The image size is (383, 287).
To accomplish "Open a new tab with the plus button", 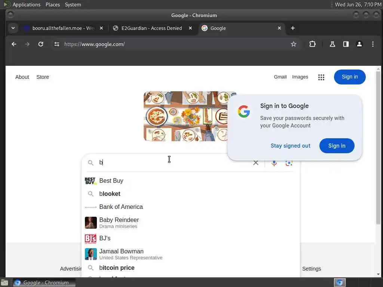I will point(292,28).
